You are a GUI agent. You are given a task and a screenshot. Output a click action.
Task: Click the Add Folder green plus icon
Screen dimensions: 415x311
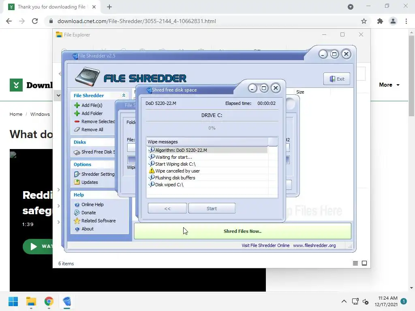77,113
